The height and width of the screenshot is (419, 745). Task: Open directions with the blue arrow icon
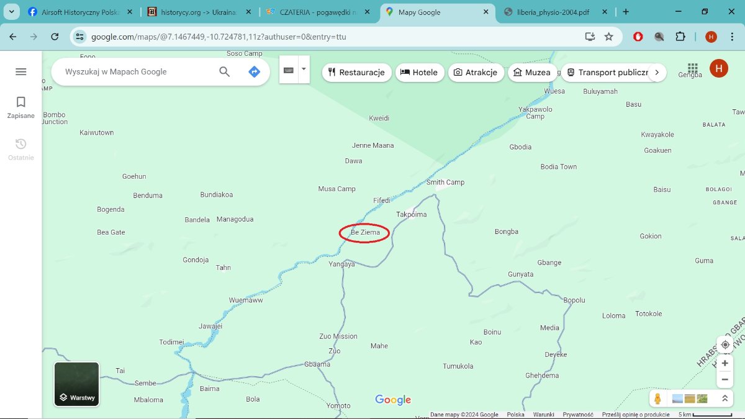[x=254, y=72]
